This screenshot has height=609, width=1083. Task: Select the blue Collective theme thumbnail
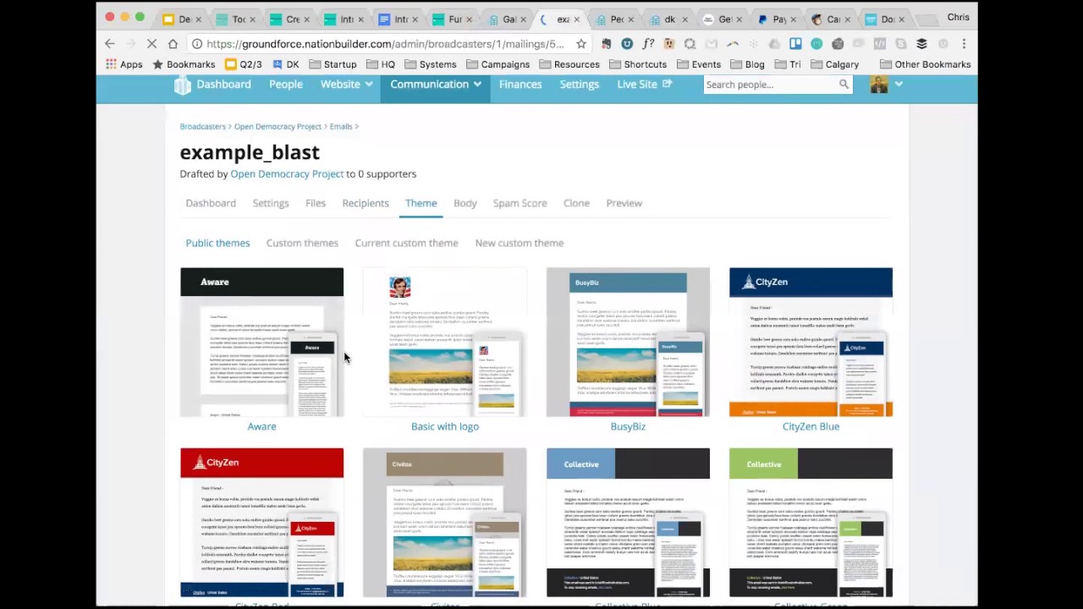click(x=628, y=522)
